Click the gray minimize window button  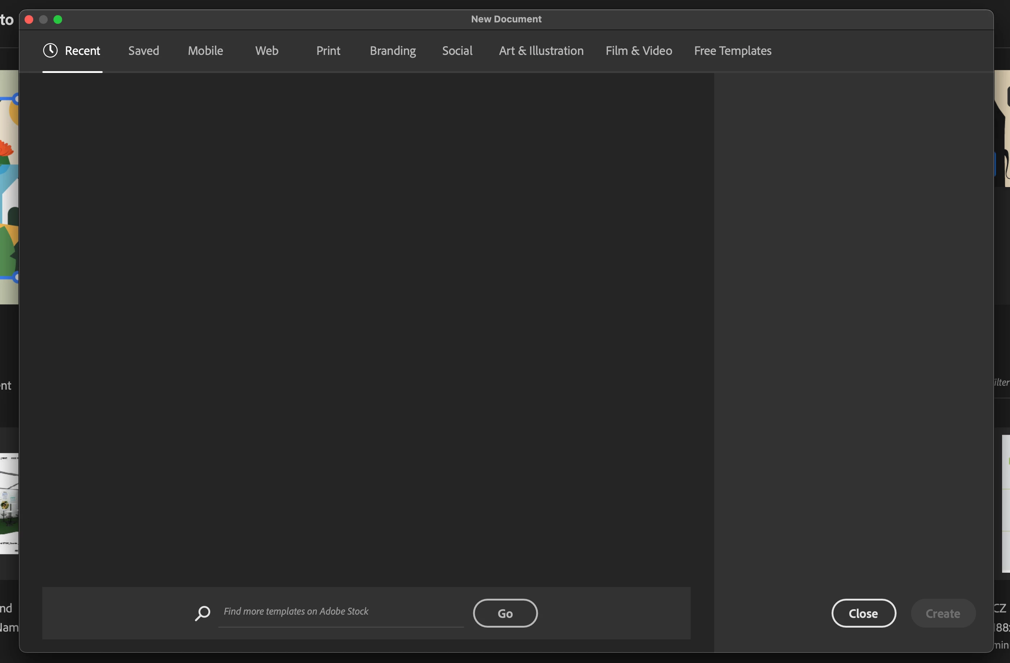(43, 19)
